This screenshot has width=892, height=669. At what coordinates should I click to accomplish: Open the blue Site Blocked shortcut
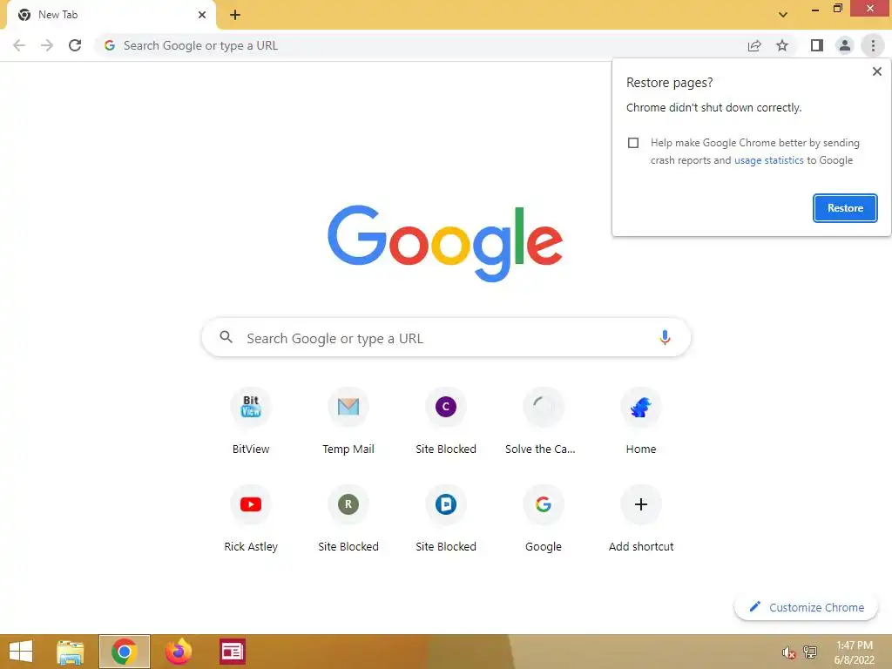pyautogui.click(x=446, y=518)
